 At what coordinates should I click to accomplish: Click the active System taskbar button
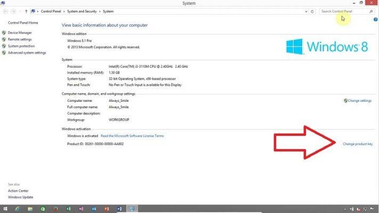point(132,209)
